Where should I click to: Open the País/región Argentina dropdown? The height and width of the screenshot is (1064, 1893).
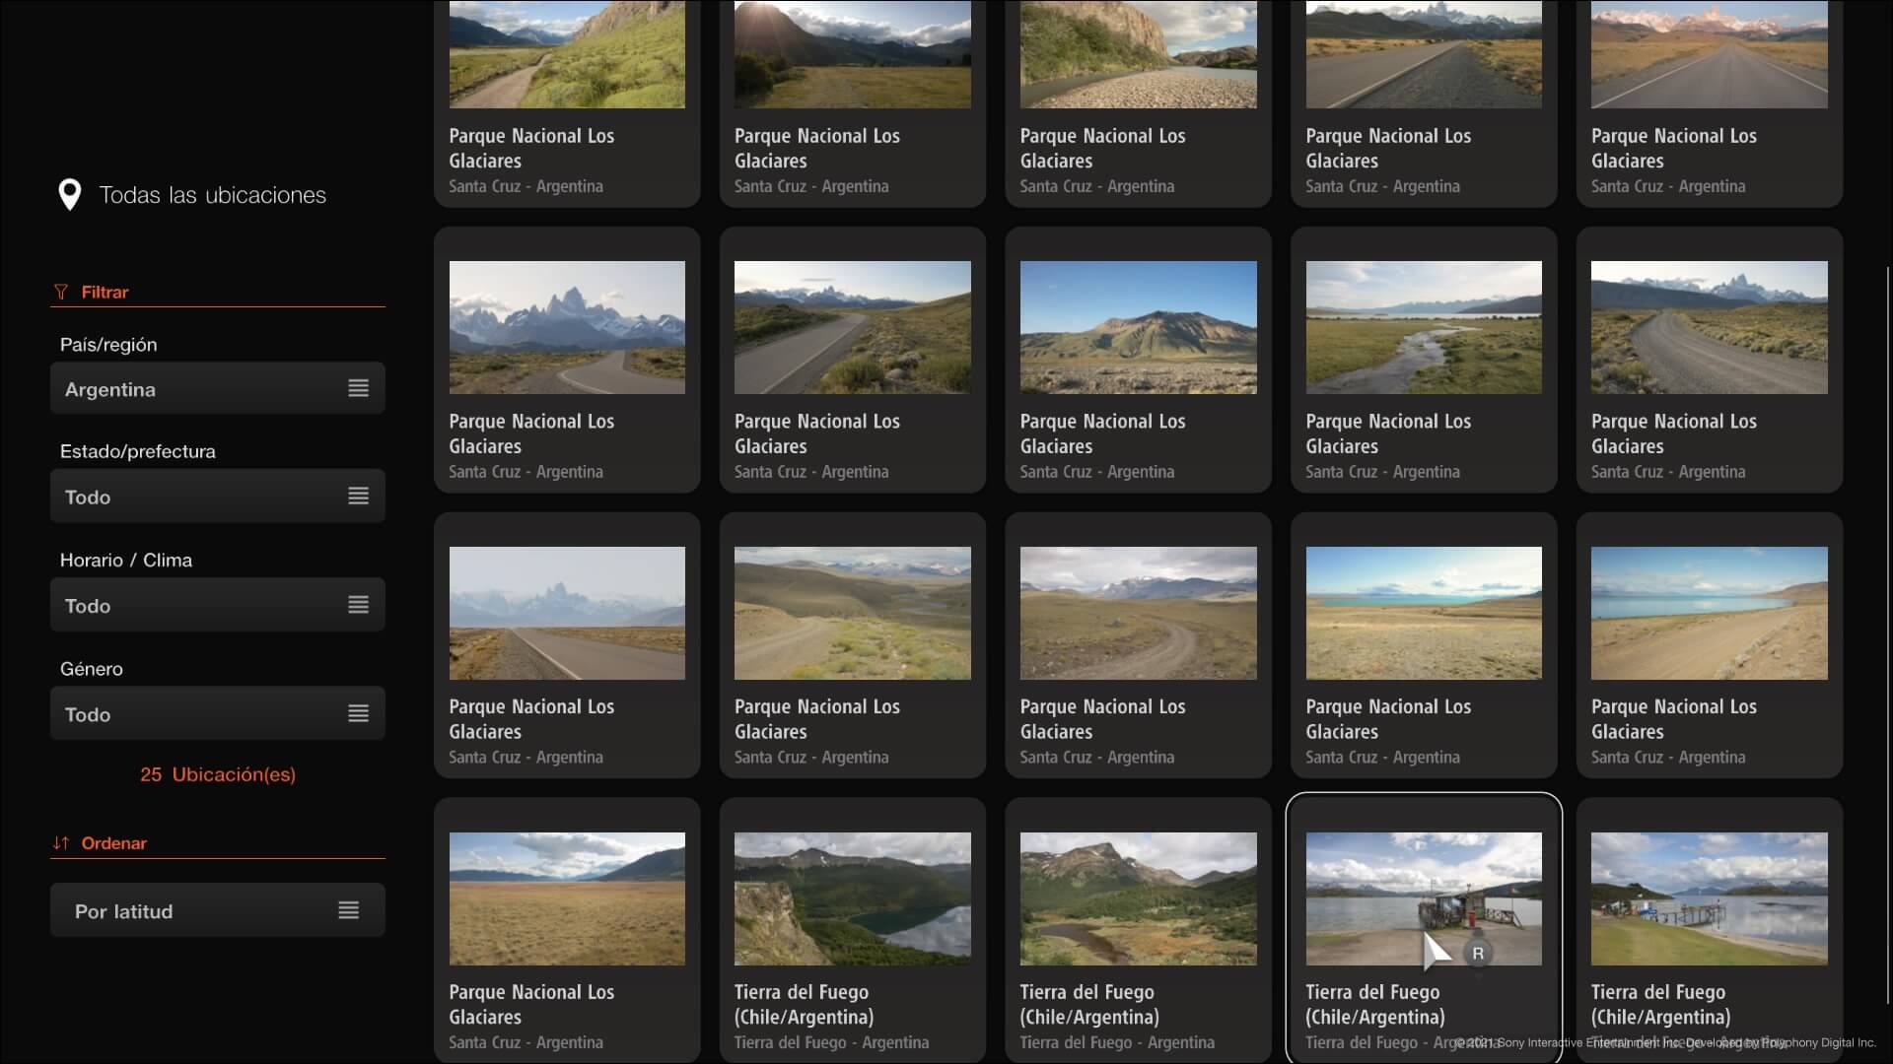click(197, 389)
